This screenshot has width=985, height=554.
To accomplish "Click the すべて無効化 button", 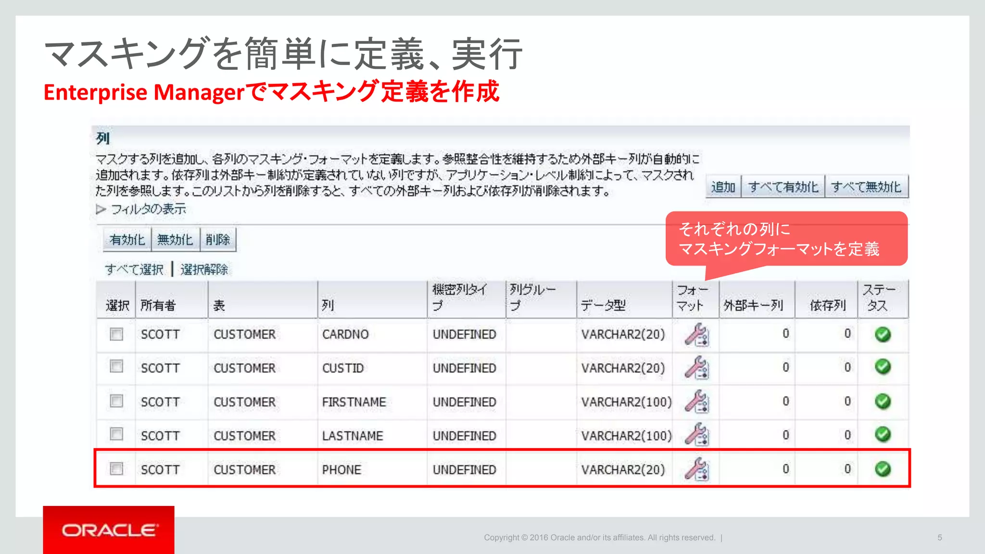I will point(866,187).
